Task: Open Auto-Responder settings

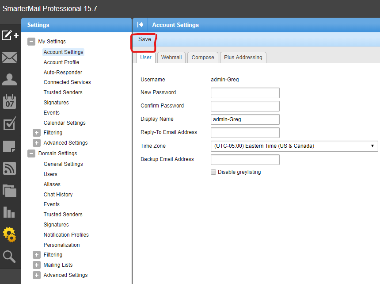Action: point(63,72)
